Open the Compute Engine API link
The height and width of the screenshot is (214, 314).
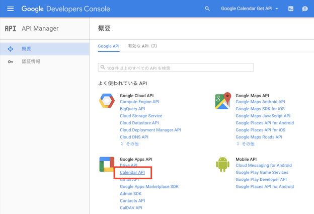139,102
